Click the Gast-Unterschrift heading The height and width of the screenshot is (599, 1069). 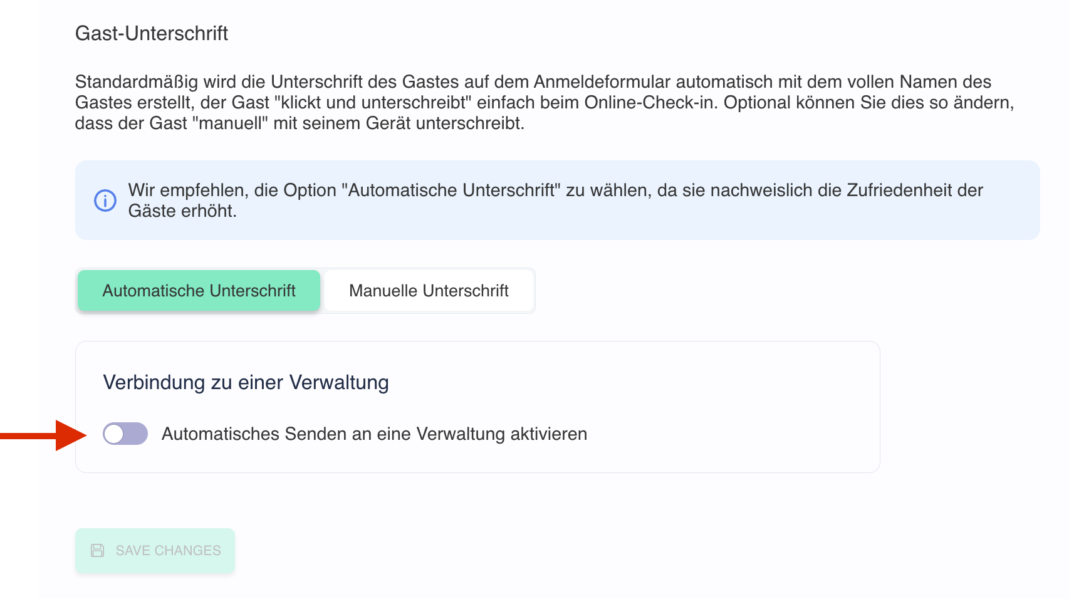pyautogui.click(x=152, y=33)
